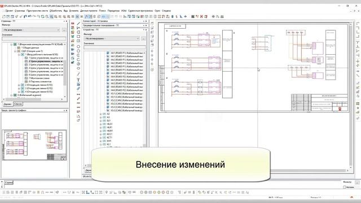361x203 pixels.
Task: Open the Страница menu
Action: pos(20,11)
